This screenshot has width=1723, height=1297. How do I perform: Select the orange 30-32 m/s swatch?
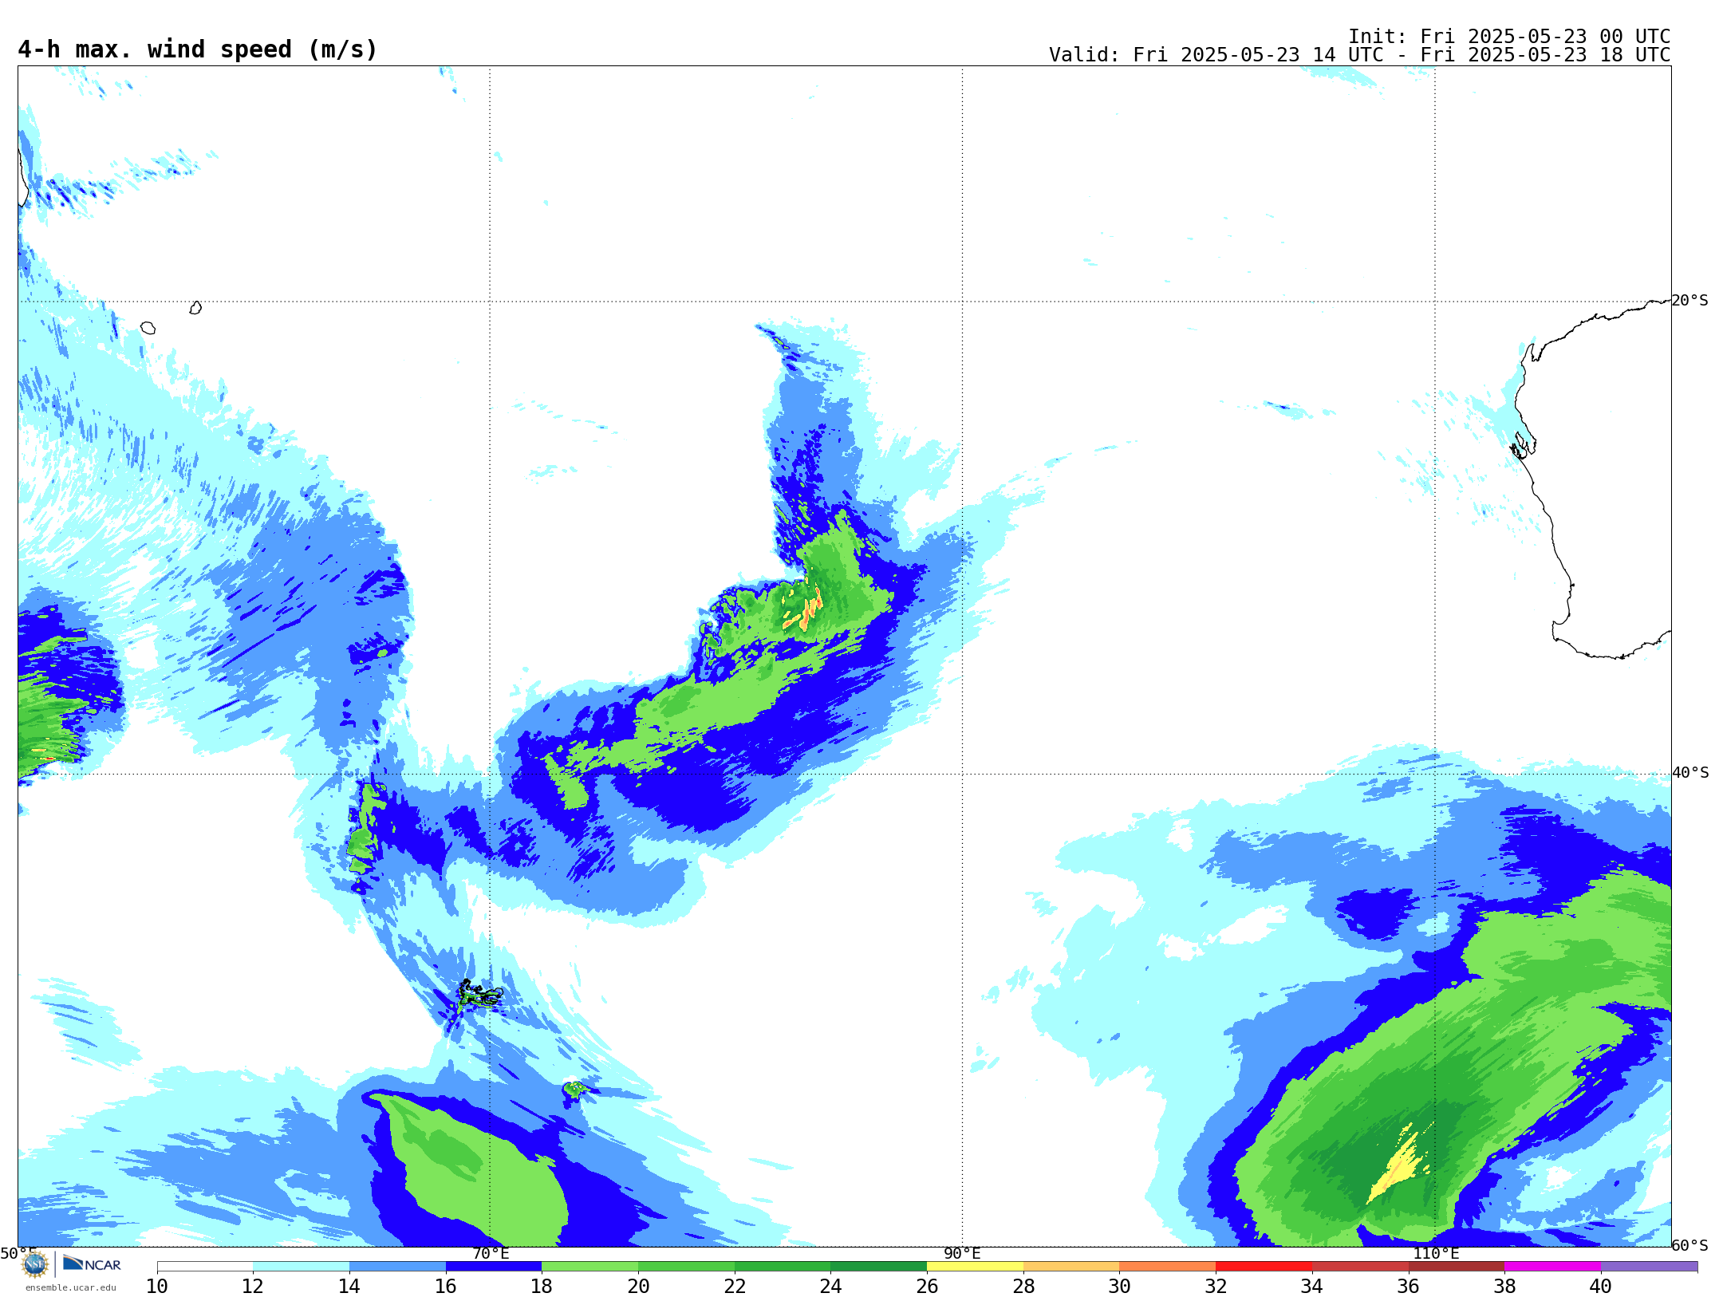click(x=1167, y=1267)
